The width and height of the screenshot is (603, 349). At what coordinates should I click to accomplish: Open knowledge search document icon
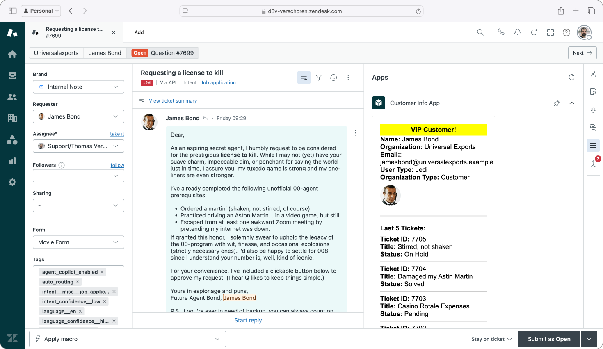point(593,91)
